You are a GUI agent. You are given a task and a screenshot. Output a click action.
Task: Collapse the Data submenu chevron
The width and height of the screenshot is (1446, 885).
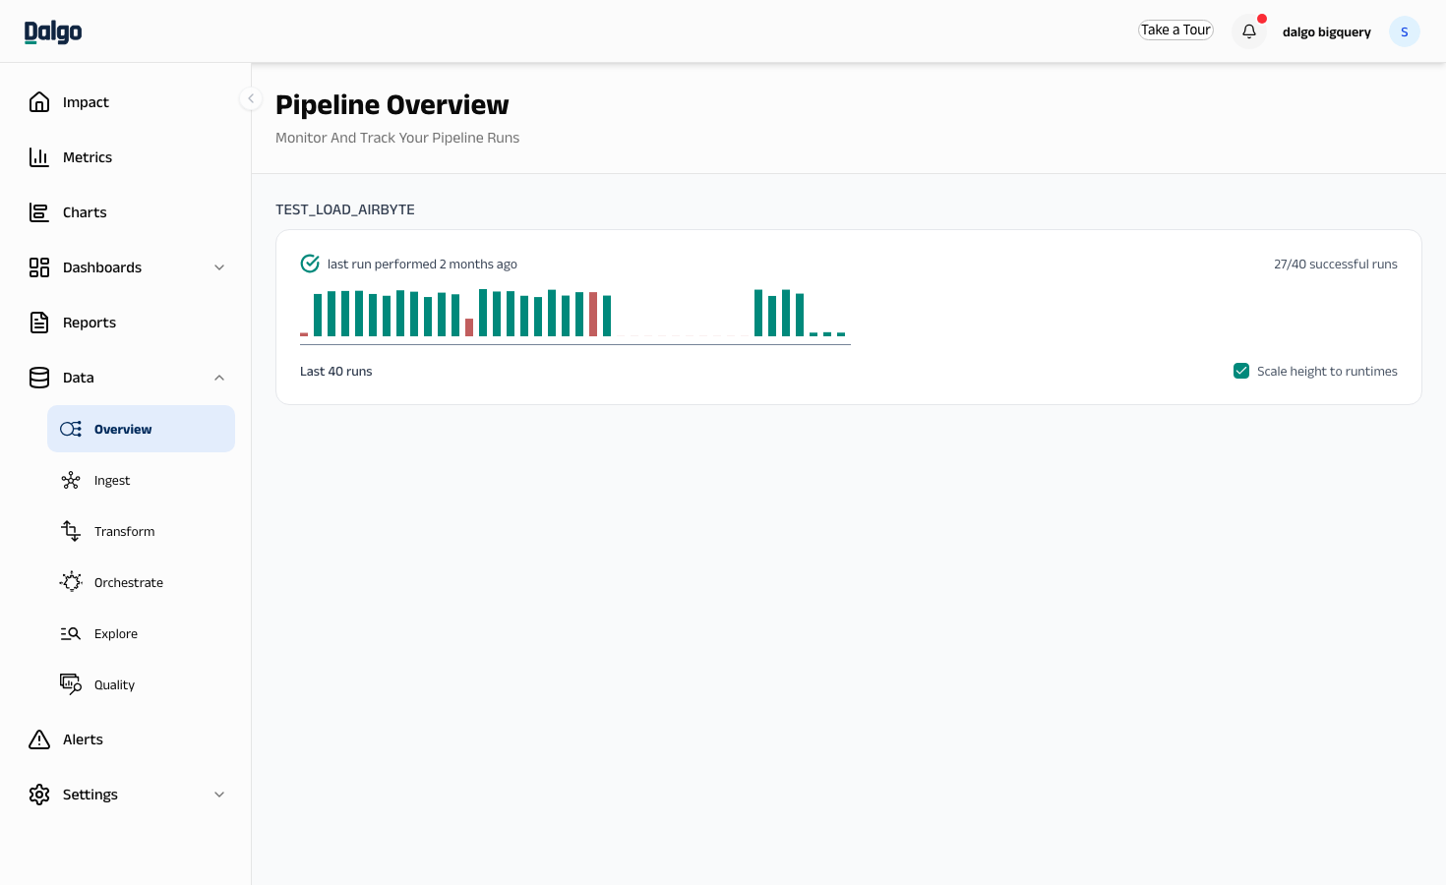pos(219,378)
